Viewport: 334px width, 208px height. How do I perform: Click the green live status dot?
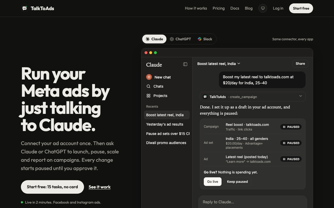click(22, 202)
